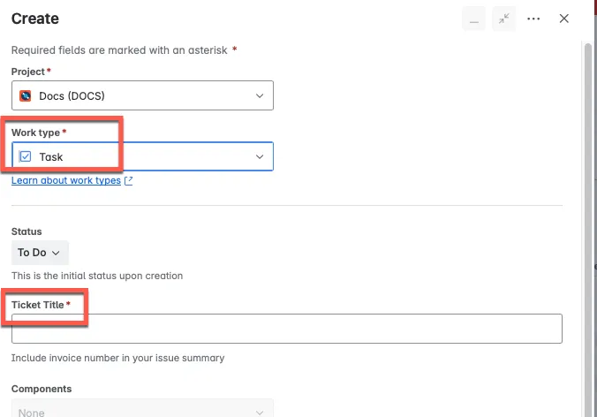Click the Ticket Title label
This screenshot has width=597, height=417.
(38, 305)
